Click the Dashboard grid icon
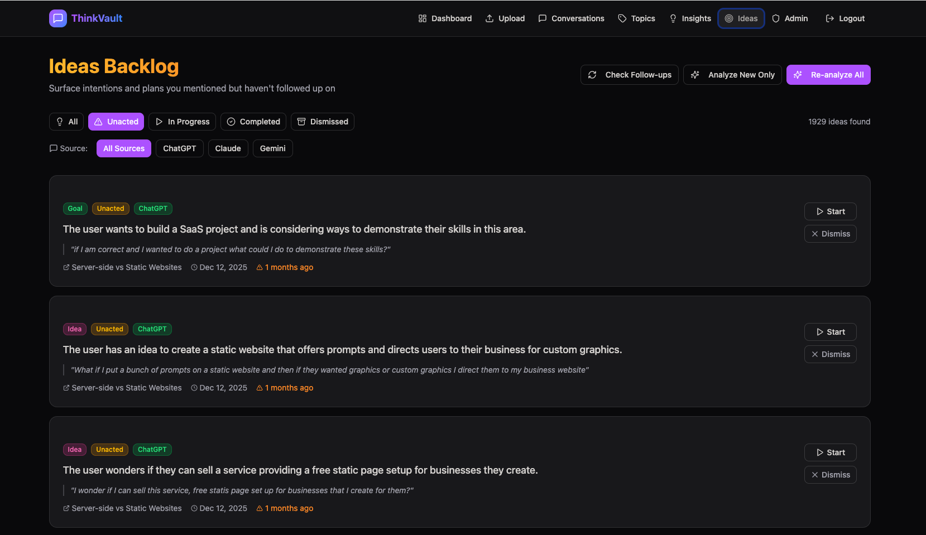Viewport: 926px width, 535px height. click(421, 18)
